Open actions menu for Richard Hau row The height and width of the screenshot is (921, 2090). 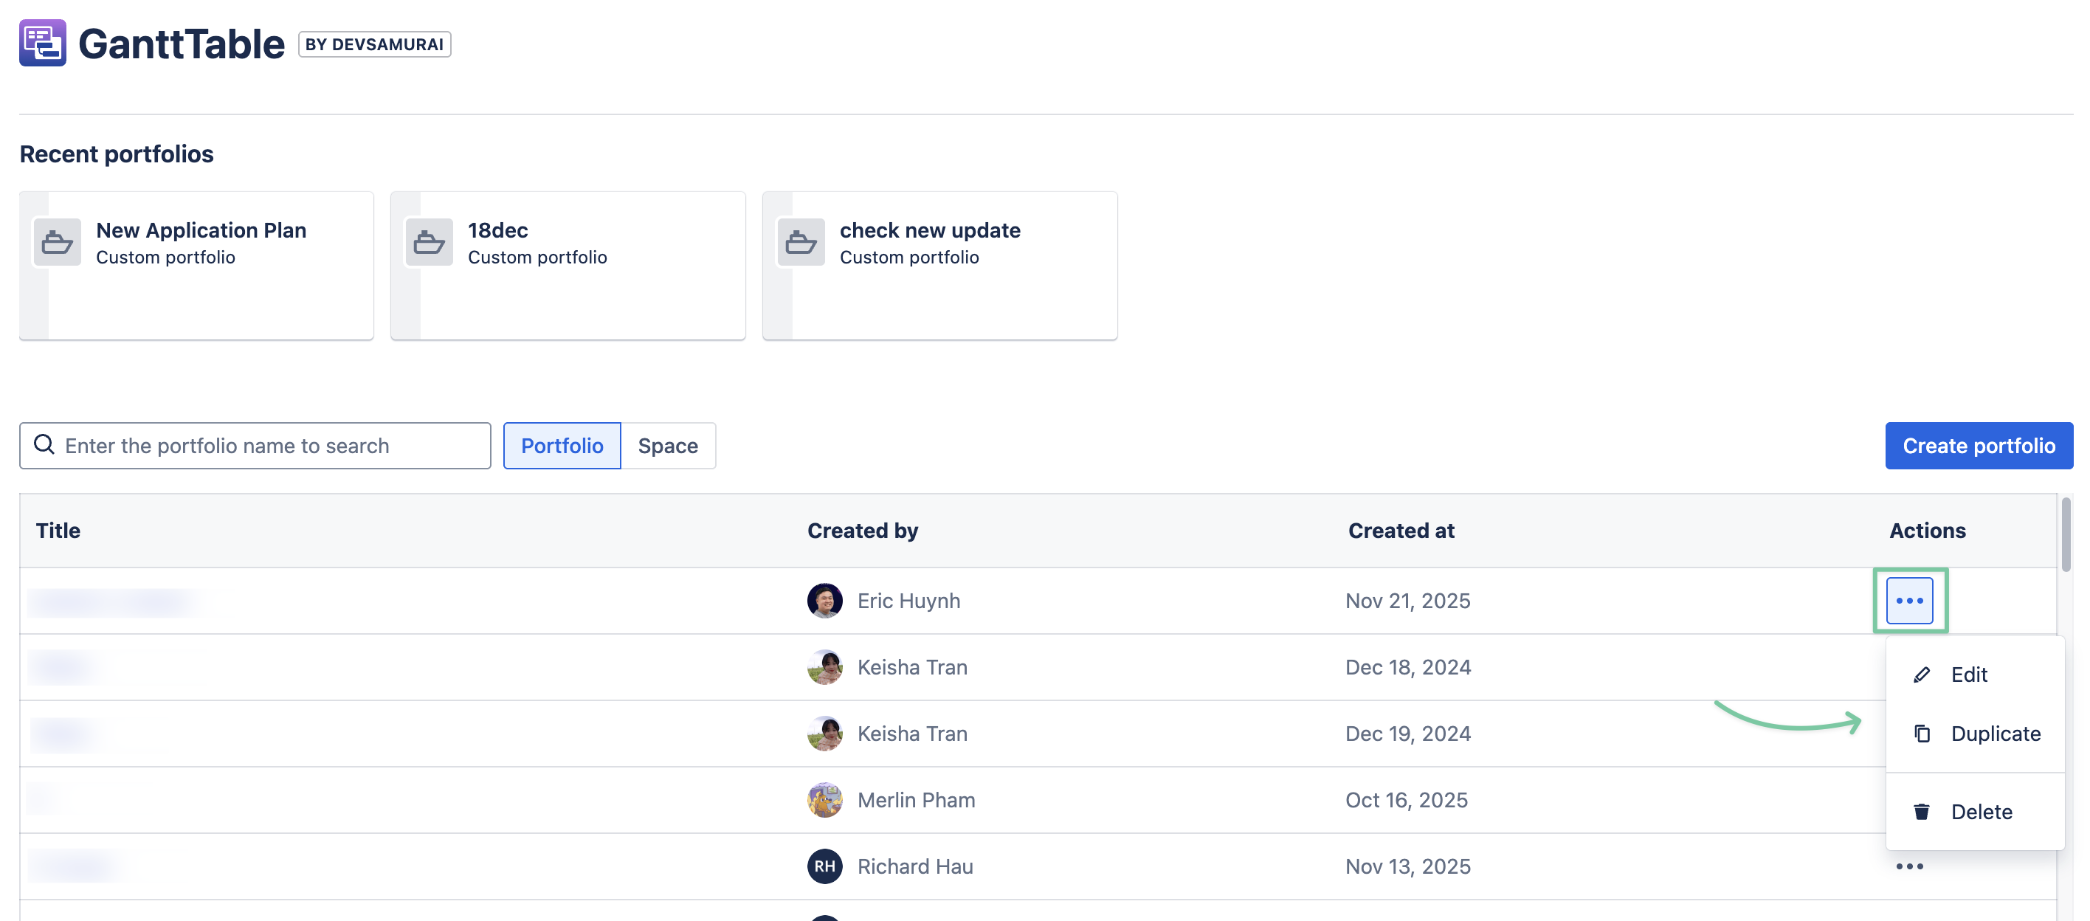click(x=1909, y=866)
